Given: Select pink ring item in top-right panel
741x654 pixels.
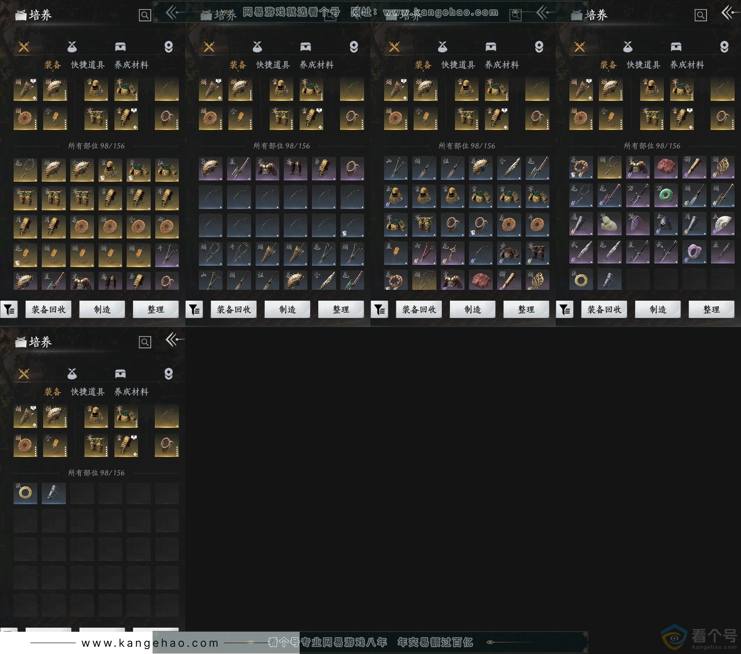Looking at the screenshot, I should coord(694,252).
